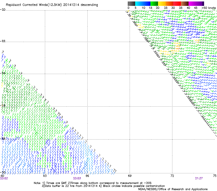Select the yellow 20-25 knots color swatch
217x191 pixels.
tap(162, 4)
